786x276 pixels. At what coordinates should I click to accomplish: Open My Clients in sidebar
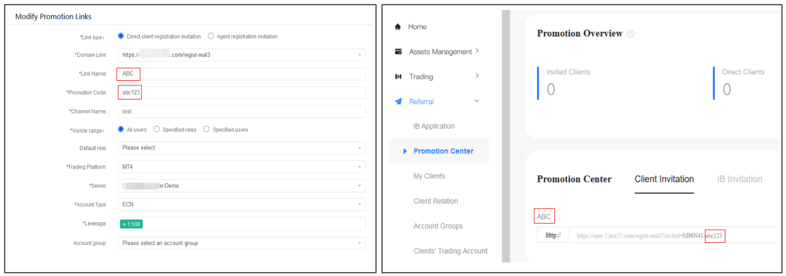pos(429,176)
